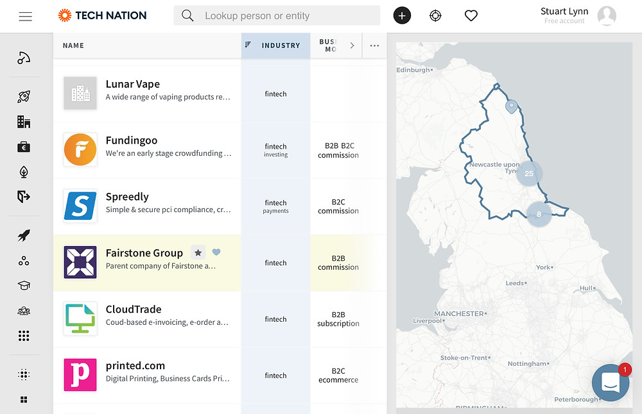
Task: Click the Spreedly description text
Action: pyautogui.click(x=168, y=210)
